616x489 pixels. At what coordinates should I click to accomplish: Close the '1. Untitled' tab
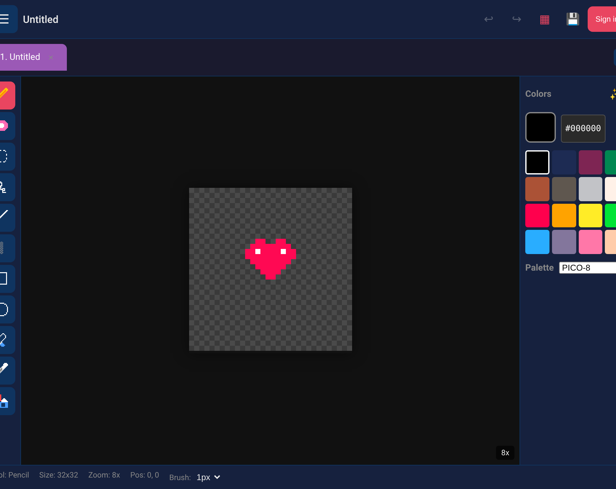[x=51, y=57]
